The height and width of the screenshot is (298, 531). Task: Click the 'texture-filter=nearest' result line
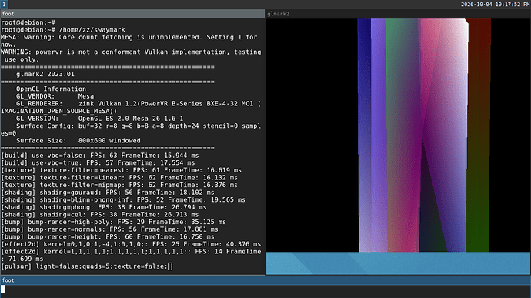pyautogui.click(x=122, y=170)
